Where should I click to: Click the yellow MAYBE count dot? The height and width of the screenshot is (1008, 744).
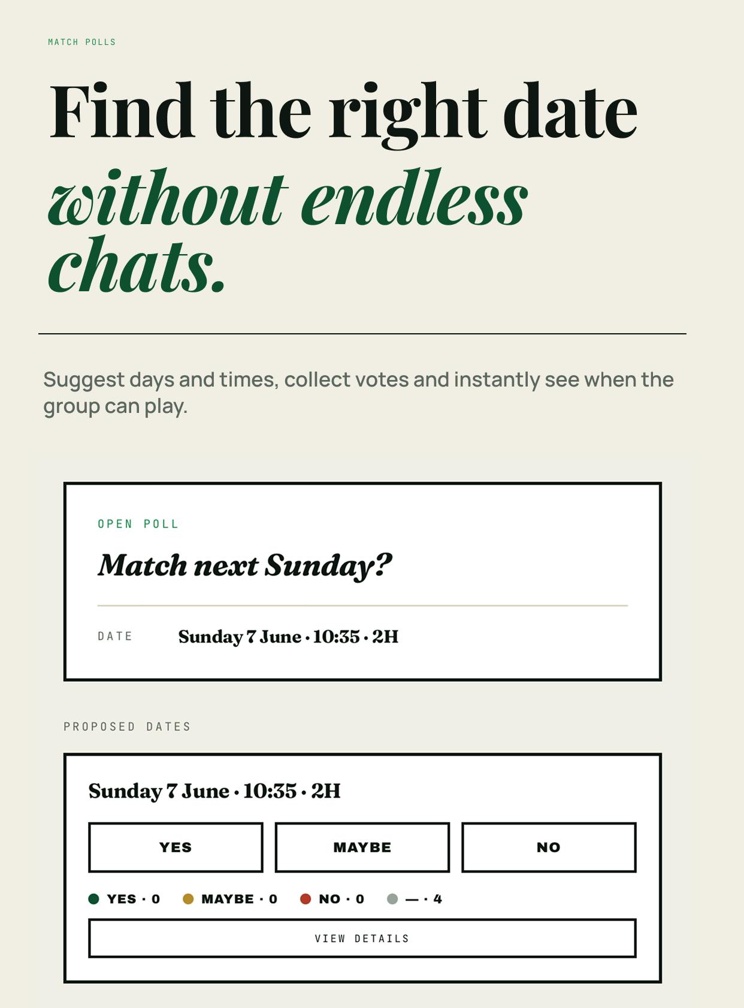coord(188,899)
